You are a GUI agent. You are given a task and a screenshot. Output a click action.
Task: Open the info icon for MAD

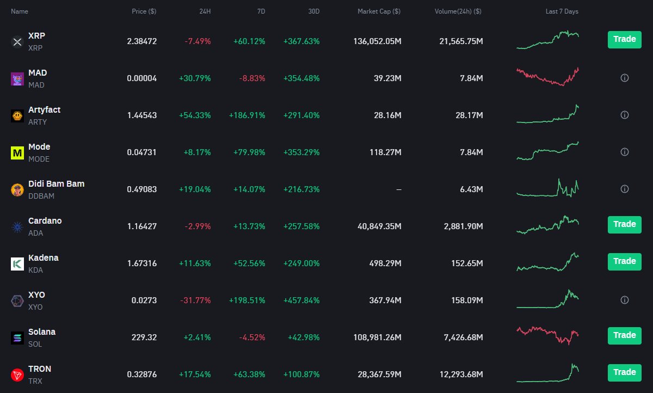pyautogui.click(x=625, y=78)
